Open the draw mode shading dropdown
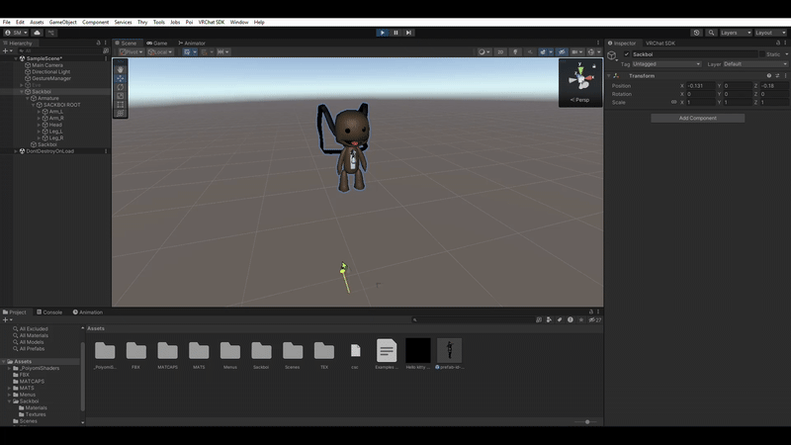 pos(483,52)
